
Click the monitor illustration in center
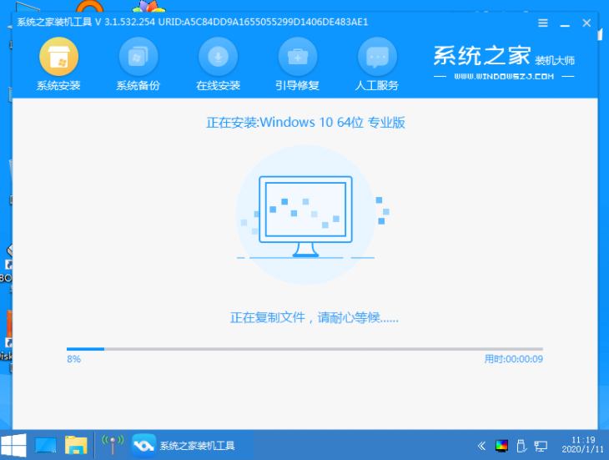pos(305,216)
